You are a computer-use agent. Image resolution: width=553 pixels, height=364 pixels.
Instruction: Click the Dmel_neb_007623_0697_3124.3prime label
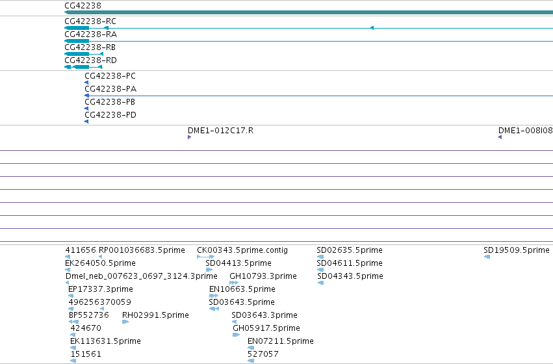tap(142, 276)
